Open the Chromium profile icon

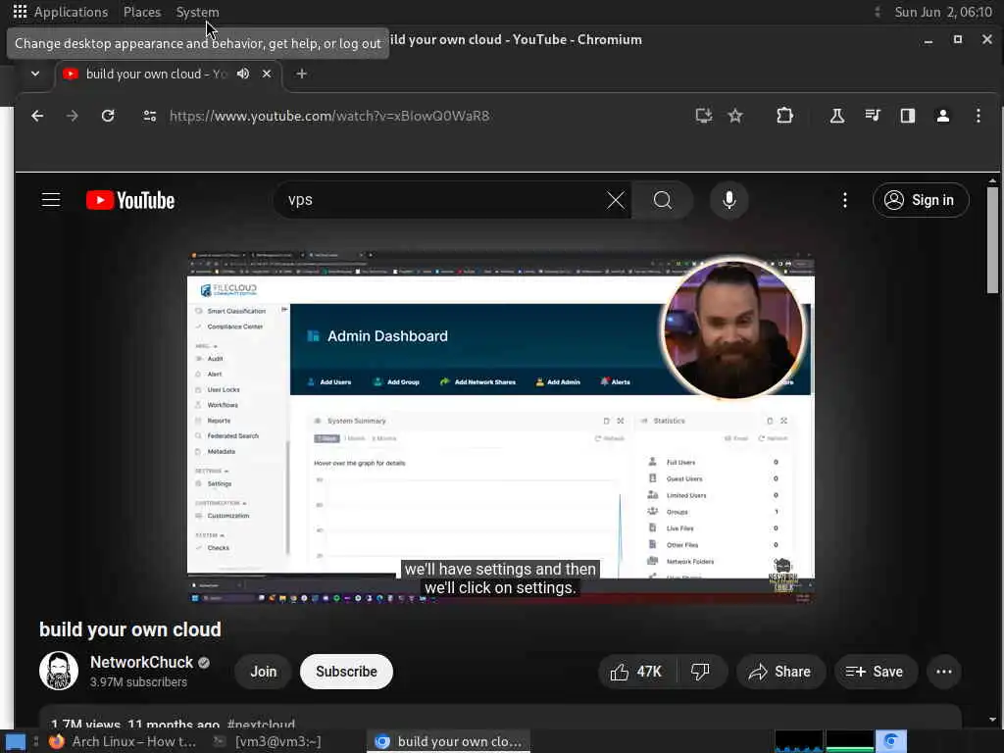942,116
